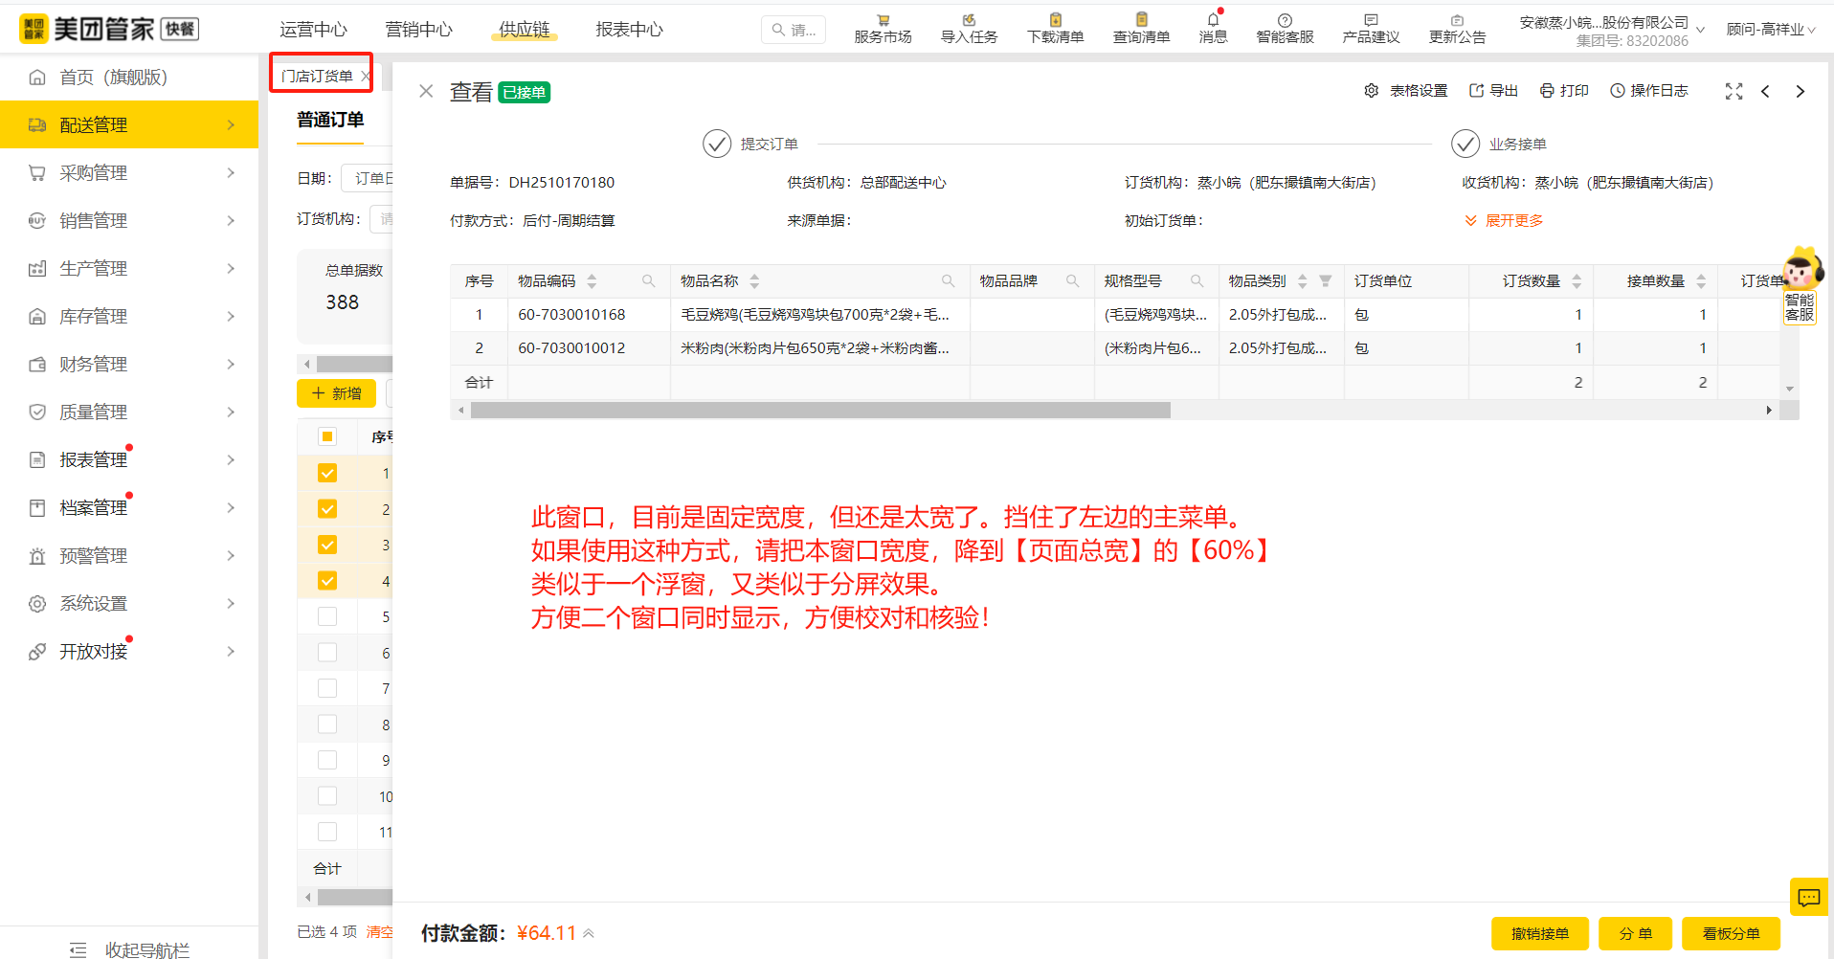Click the 查询清单 query list icon
This screenshot has width=1834, height=959.
point(1140,27)
